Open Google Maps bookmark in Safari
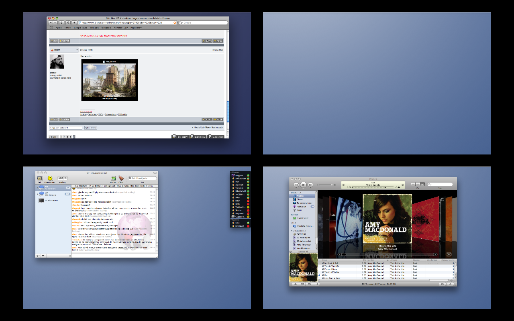This screenshot has width=514, height=321. tap(80, 28)
